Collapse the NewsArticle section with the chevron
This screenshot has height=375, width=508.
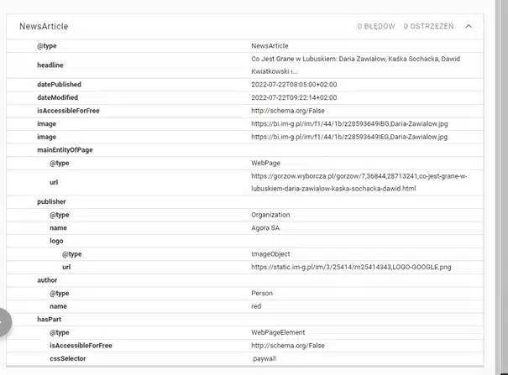pyautogui.click(x=469, y=27)
